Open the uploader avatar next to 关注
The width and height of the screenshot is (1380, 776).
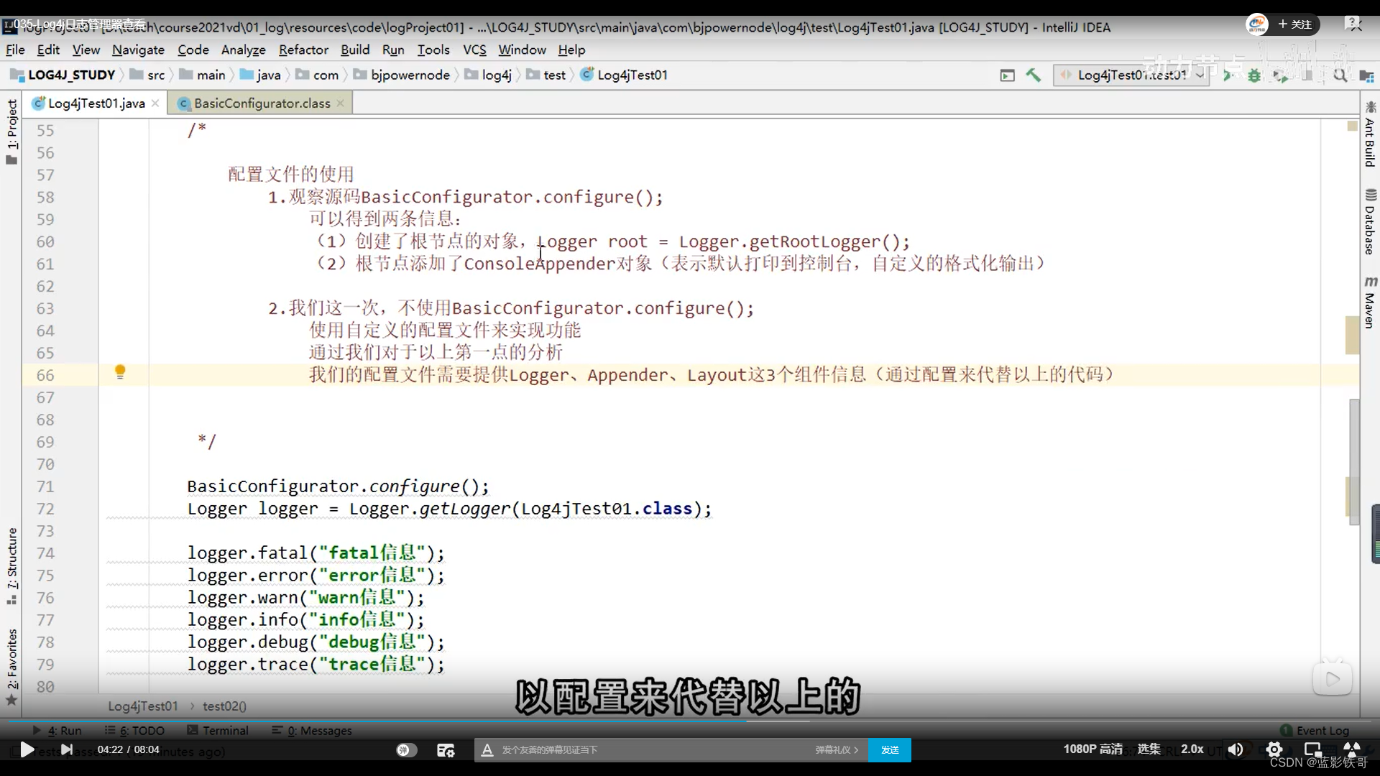click(x=1257, y=24)
